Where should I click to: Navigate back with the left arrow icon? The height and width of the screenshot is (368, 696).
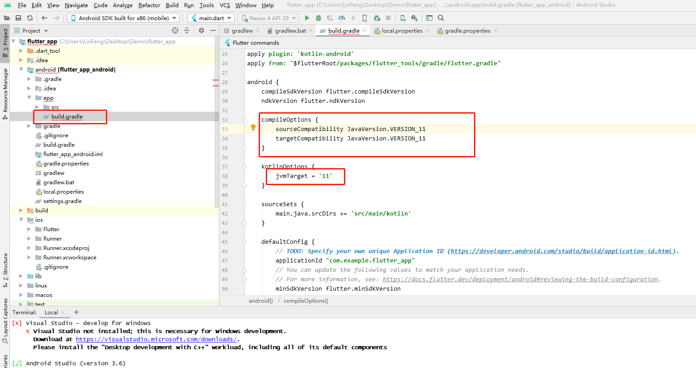(44, 18)
